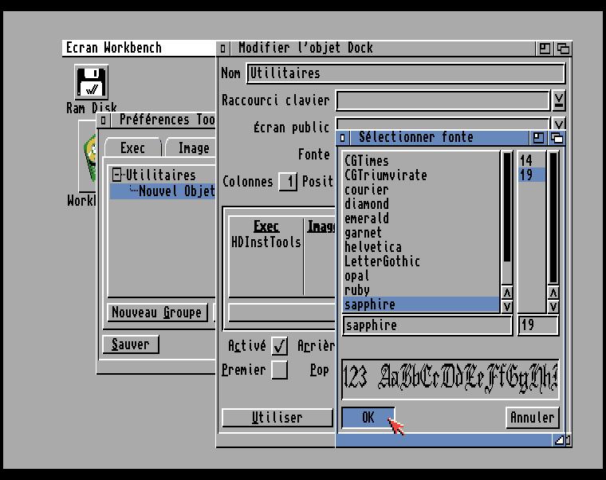Select the helvetica font in list
The image size is (606, 480).
(373, 247)
